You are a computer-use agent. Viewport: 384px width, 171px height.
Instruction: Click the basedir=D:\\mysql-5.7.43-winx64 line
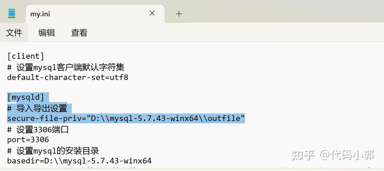point(79,161)
